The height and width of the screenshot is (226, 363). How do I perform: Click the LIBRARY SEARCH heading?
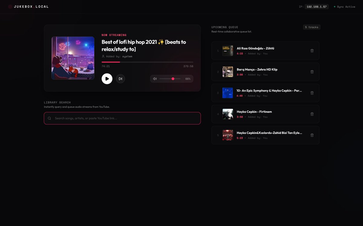point(57,102)
